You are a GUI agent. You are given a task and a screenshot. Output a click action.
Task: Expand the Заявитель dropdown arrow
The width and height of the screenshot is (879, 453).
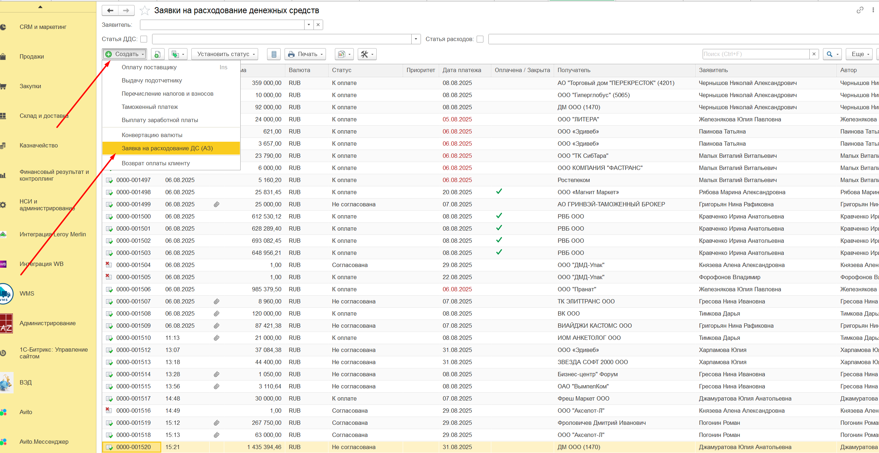click(309, 25)
